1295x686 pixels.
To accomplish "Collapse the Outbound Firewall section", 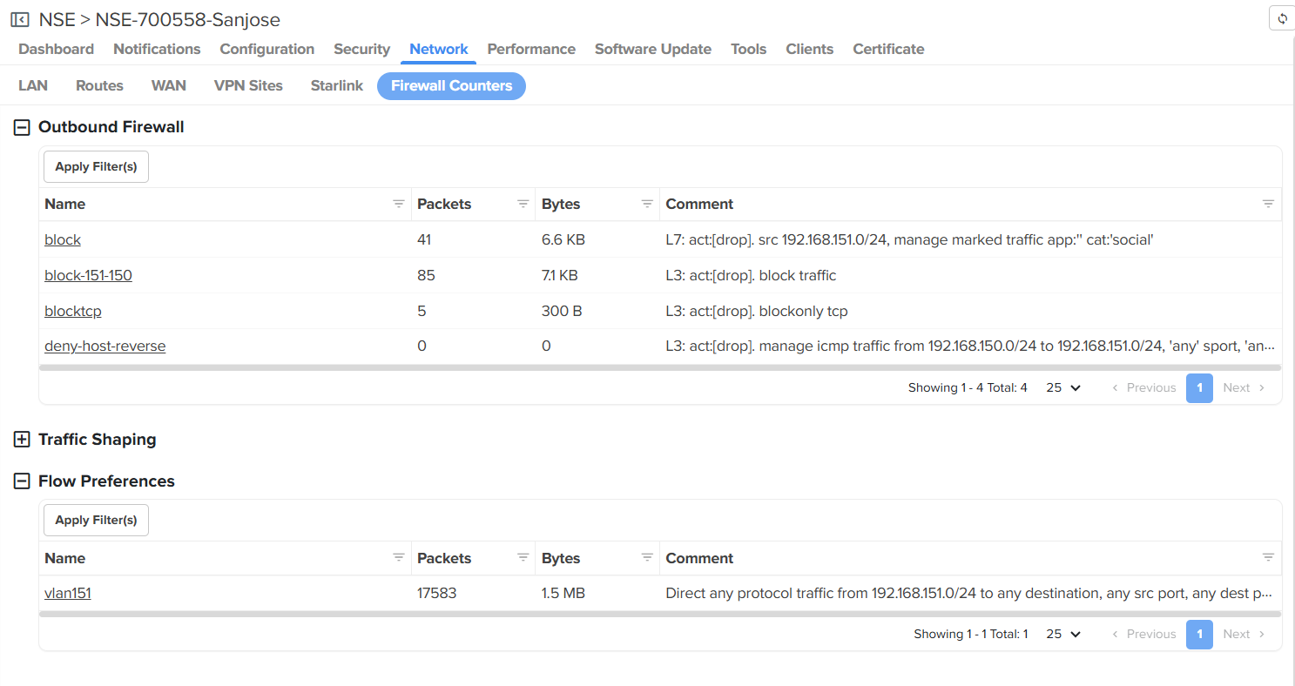I will pos(22,127).
